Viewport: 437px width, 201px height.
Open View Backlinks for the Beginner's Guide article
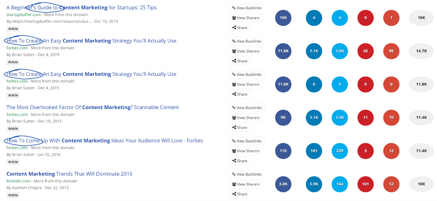point(247,8)
